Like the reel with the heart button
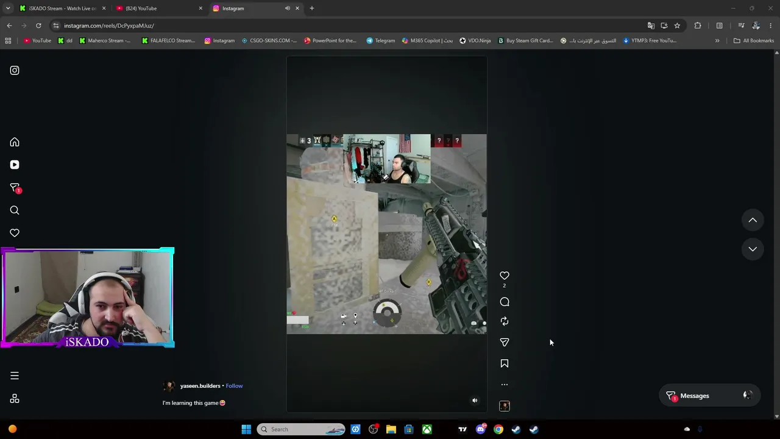This screenshot has height=439, width=780. point(505,276)
